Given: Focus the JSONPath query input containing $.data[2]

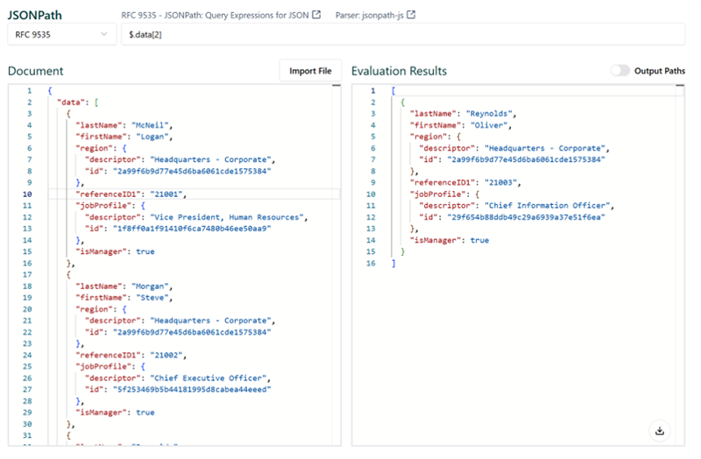Looking at the screenshot, I should click(x=403, y=34).
